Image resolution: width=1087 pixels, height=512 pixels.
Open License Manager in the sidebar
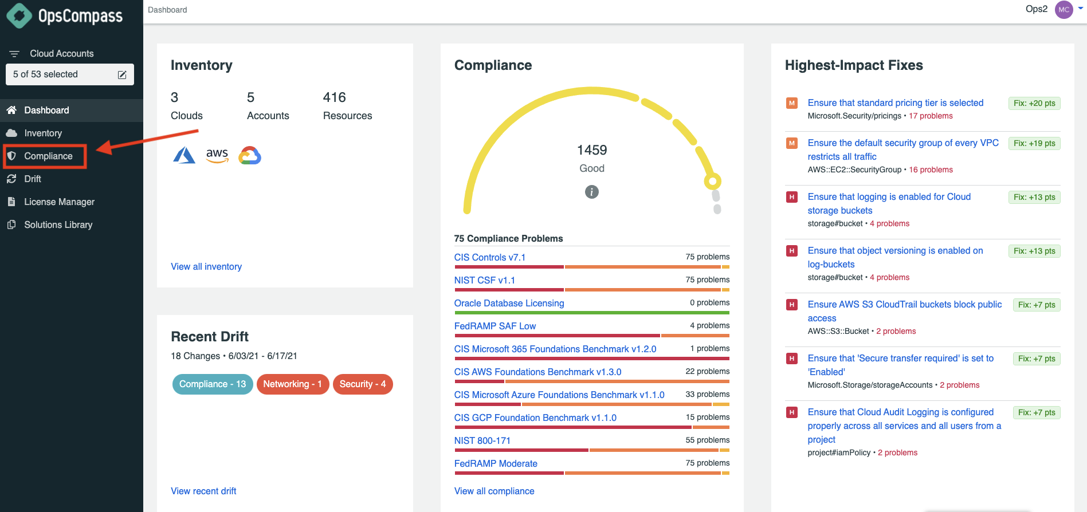(x=72, y=202)
